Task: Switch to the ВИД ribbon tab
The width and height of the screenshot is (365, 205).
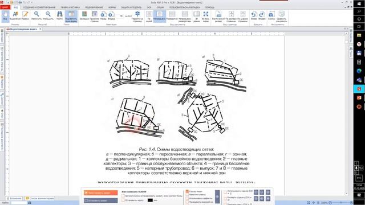Action: pyautogui.click(x=15, y=7)
